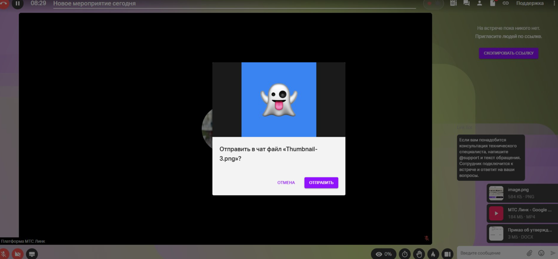Open the three-dot more options menu
Screen dimensions: 558x259
click(x=554, y=3)
